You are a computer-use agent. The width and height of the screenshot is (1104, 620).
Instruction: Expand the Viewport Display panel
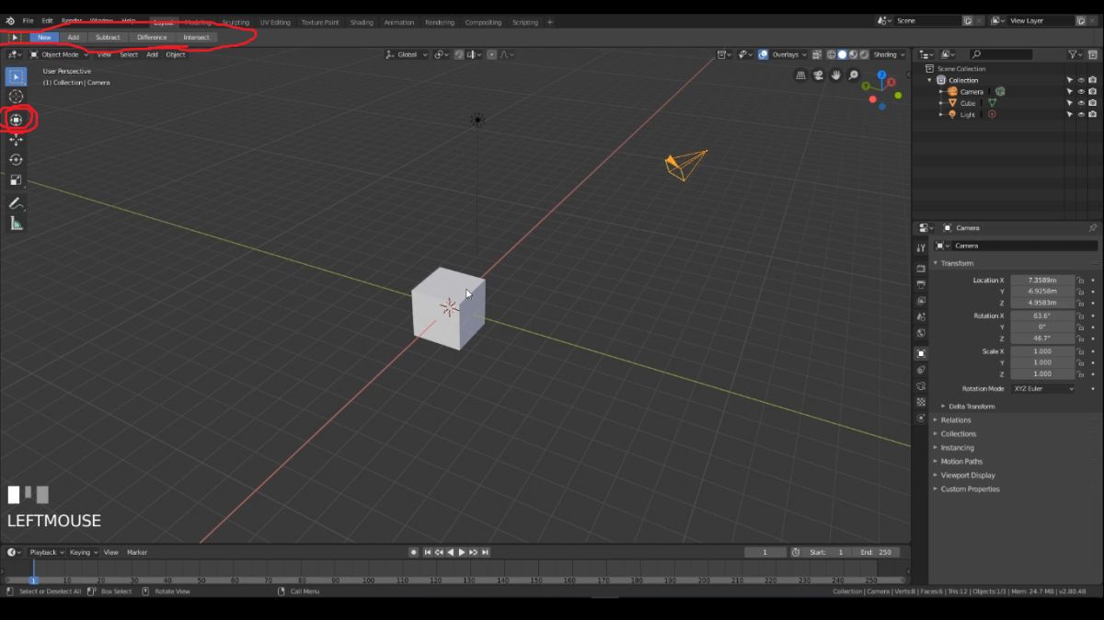(968, 475)
